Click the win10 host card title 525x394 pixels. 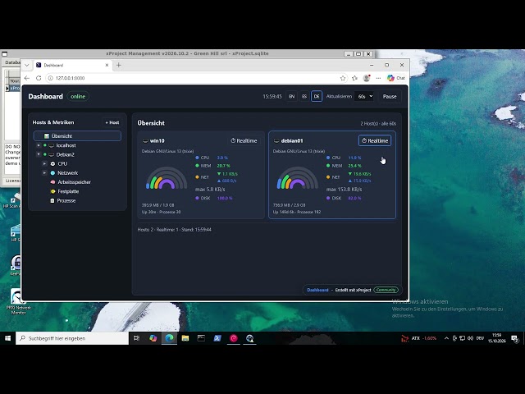tap(157, 140)
